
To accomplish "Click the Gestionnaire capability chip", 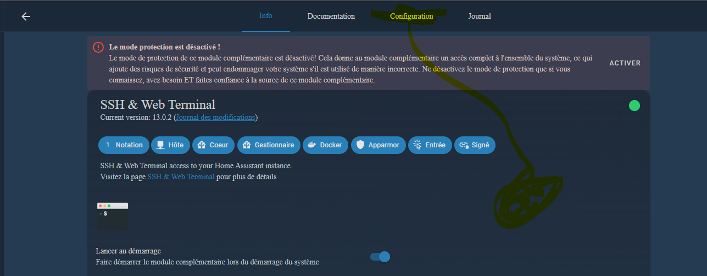I will (269, 145).
